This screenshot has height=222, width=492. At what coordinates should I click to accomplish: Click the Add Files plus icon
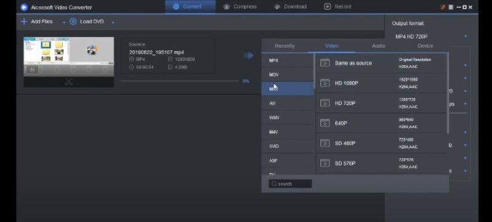tap(24, 21)
